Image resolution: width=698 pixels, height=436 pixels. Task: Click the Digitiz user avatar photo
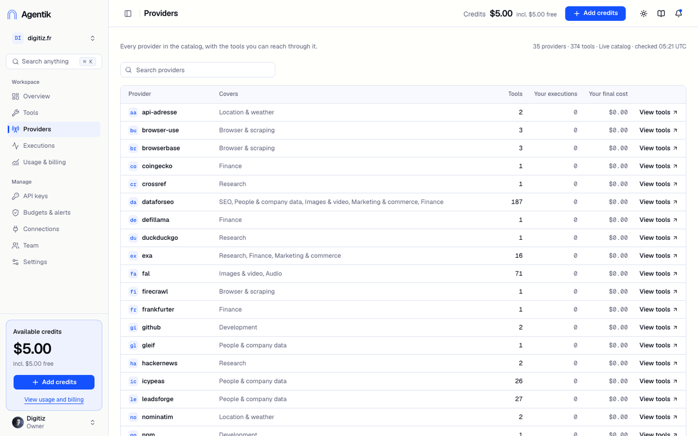click(x=18, y=422)
